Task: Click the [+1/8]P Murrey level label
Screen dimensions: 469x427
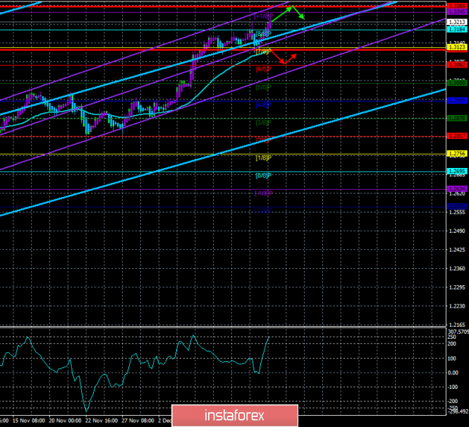Action: tap(264, 16)
